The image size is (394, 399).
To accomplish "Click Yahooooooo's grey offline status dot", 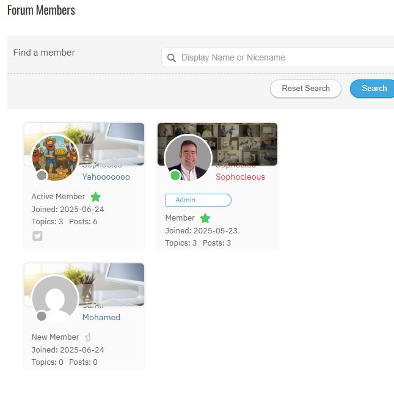I will [42, 175].
